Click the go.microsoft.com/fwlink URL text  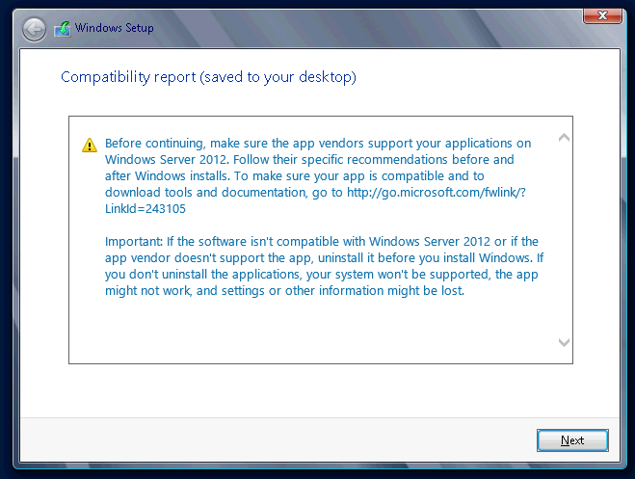coord(437,193)
